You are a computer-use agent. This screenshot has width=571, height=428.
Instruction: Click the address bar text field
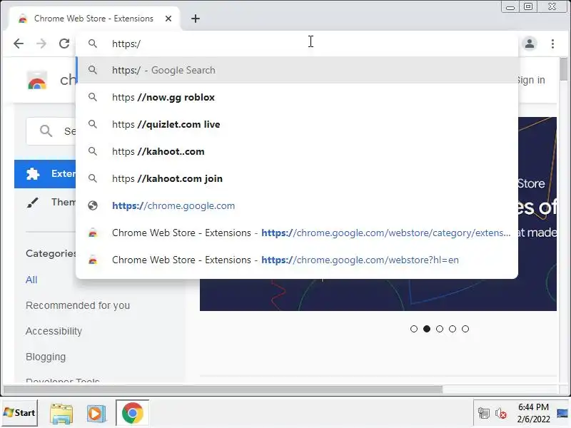click(298, 44)
